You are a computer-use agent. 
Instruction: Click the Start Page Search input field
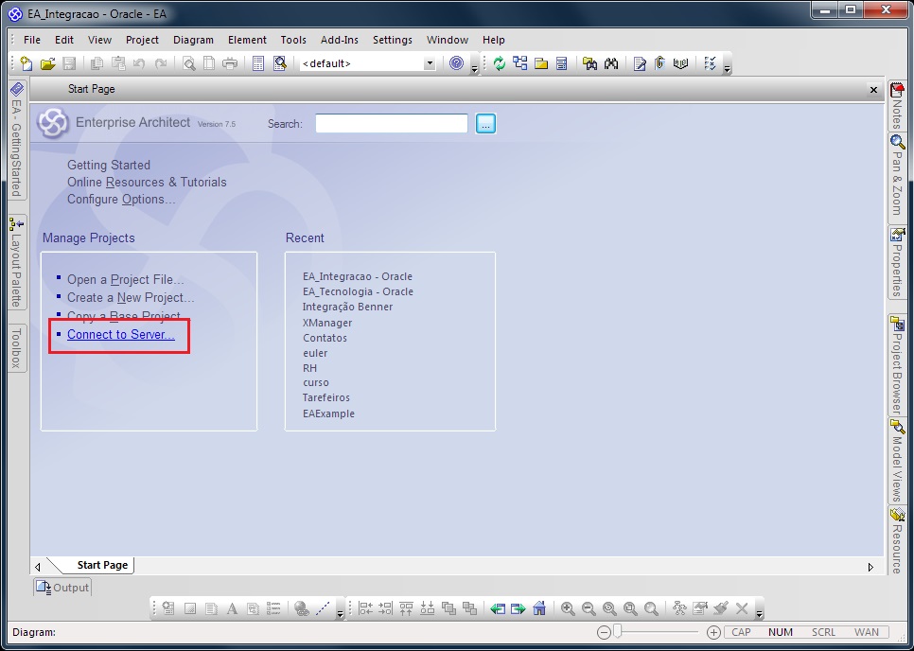(391, 124)
